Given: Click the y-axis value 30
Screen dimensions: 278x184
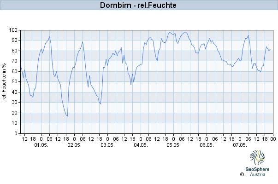Looking at the screenshot, I should (x=15, y=103).
